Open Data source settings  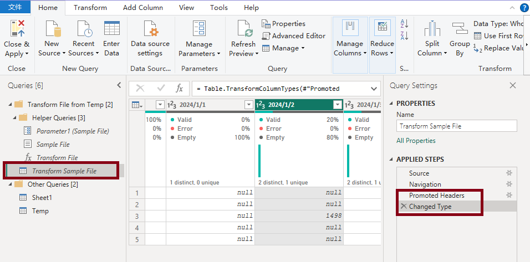[150, 38]
